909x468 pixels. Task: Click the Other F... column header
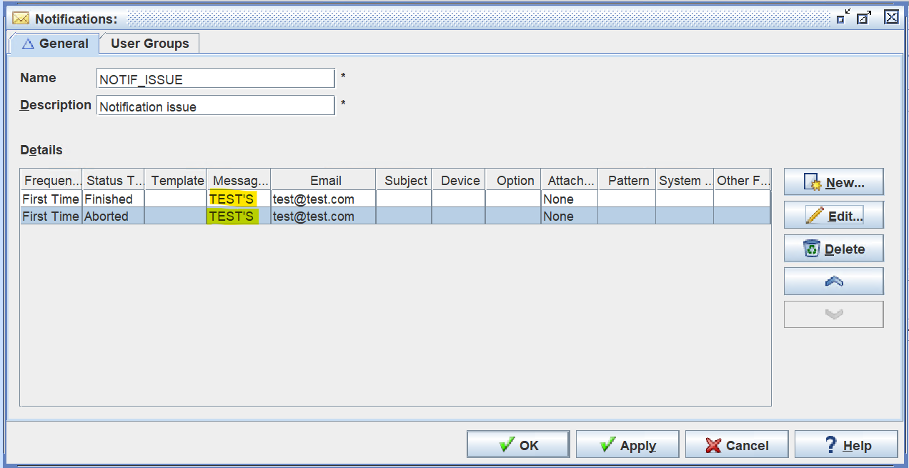(742, 180)
